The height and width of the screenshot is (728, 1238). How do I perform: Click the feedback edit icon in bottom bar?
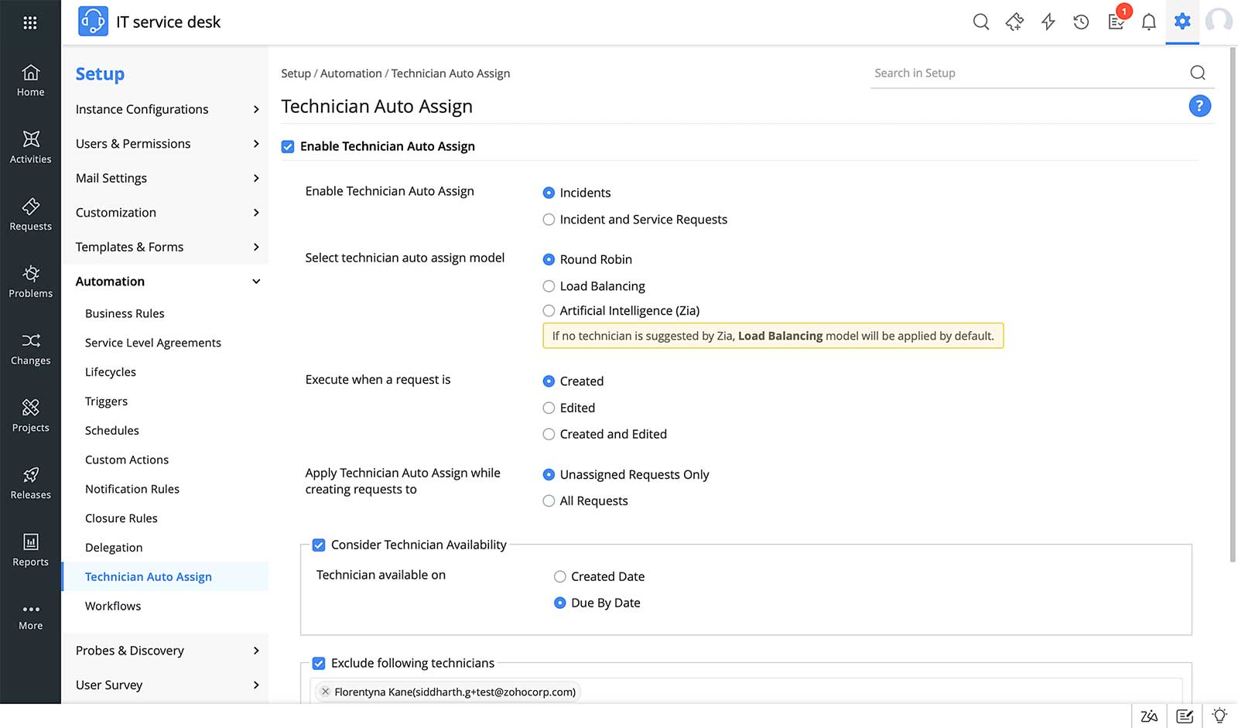click(1184, 716)
